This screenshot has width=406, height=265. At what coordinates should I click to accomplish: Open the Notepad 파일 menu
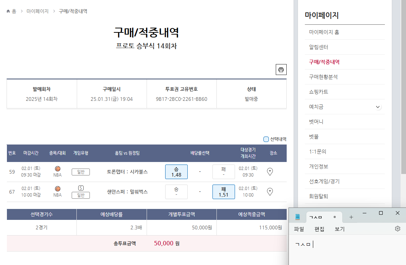(x=299, y=229)
